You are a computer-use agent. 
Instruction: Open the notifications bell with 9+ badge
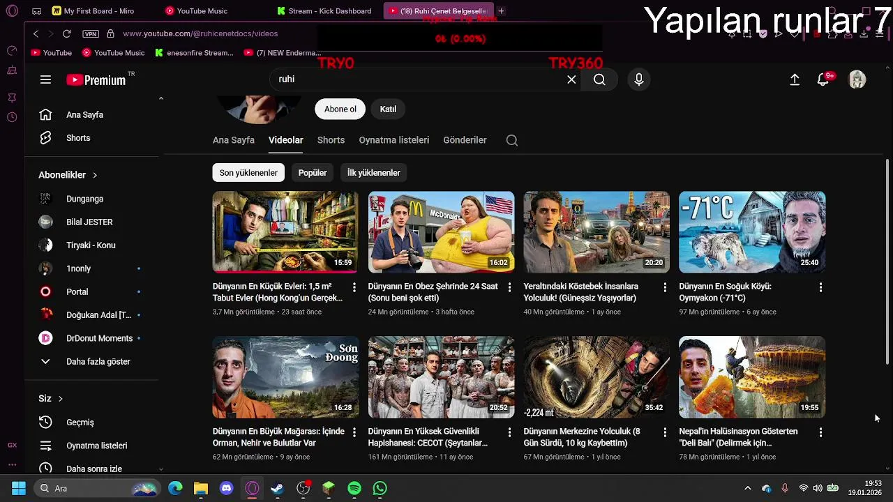[x=824, y=79]
